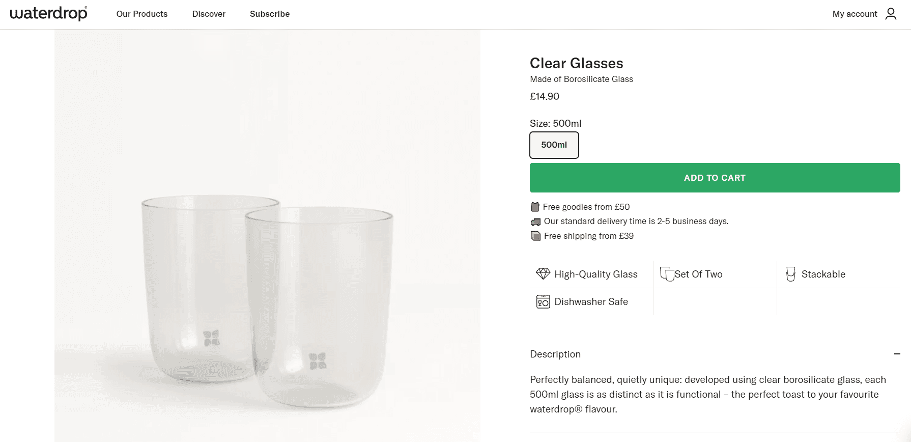Go to the Subscribe page
The width and height of the screenshot is (911, 442).
pyautogui.click(x=270, y=14)
